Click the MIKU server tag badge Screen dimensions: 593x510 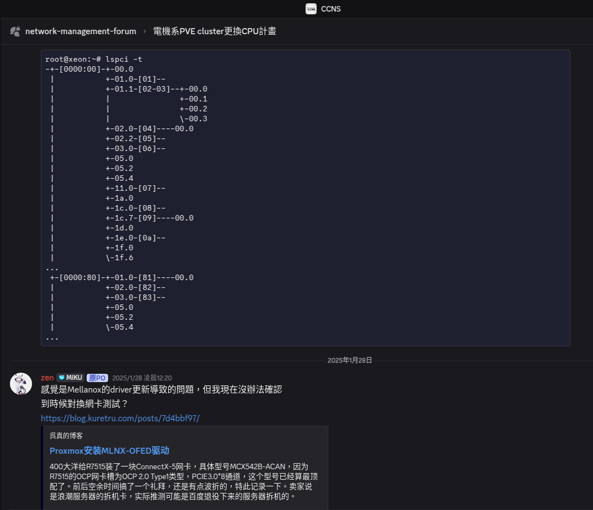tap(70, 378)
